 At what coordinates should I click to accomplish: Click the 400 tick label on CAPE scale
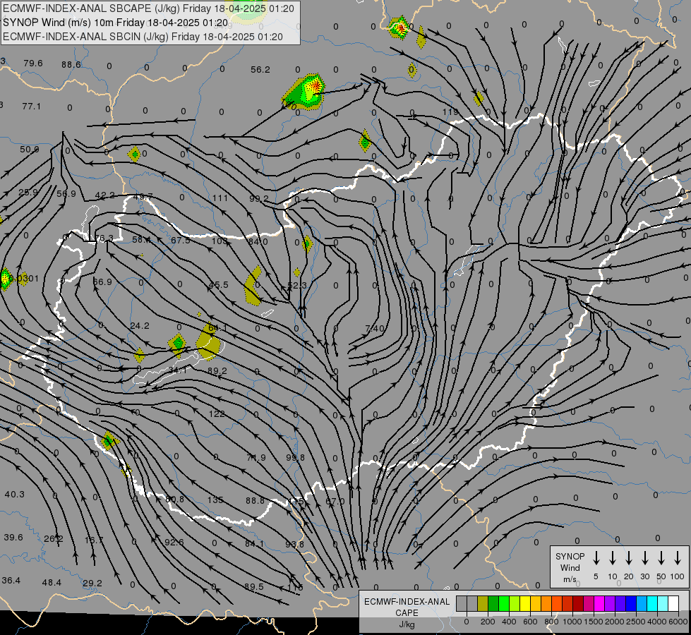(x=509, y=622)
